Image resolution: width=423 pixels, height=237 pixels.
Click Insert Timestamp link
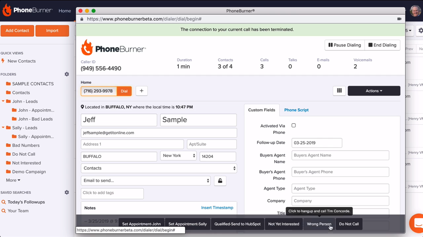(217, 208)
